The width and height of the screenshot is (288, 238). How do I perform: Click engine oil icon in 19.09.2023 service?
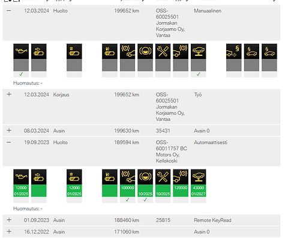coord(21,177)
